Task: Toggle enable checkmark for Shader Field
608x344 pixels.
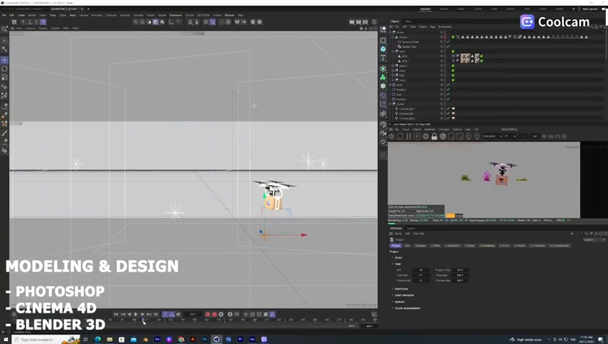Action: [x=448, y=47]
